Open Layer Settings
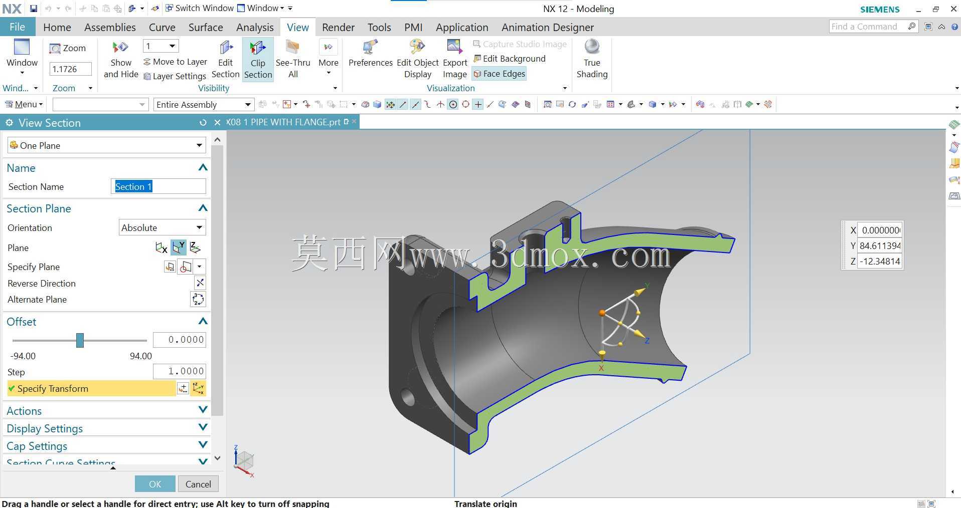Image resolution: width=961 pixels, height=508 pixels. coord(175,76)
